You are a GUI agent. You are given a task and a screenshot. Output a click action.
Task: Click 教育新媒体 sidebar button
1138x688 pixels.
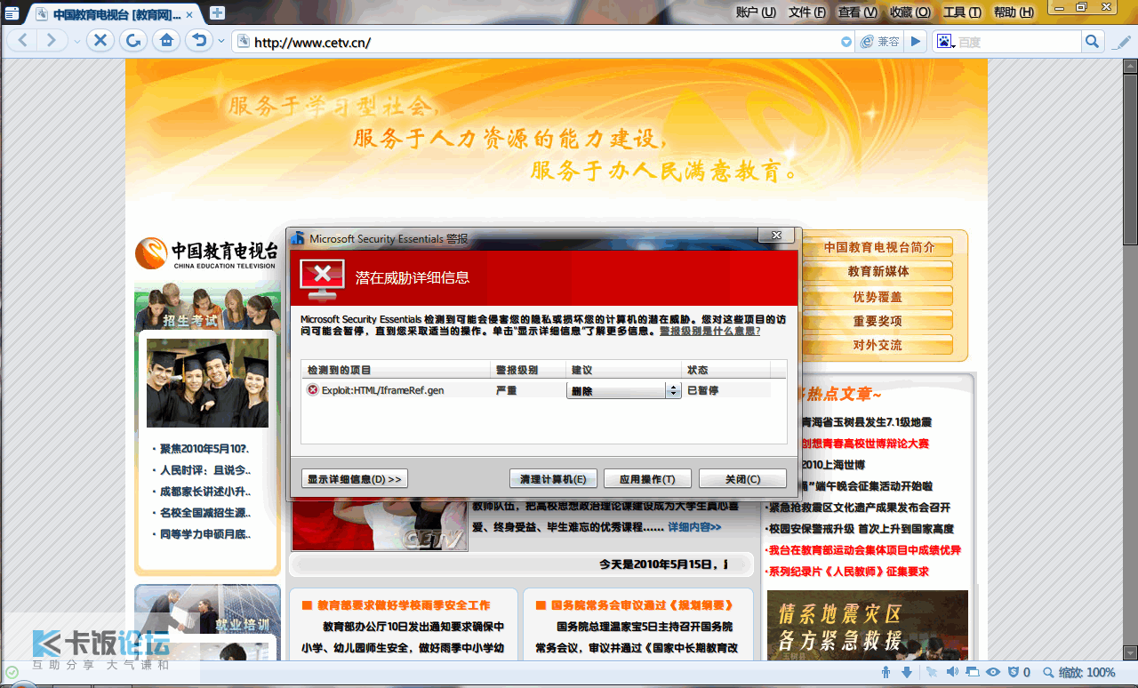pyautogui.click(x=878, y=271)
